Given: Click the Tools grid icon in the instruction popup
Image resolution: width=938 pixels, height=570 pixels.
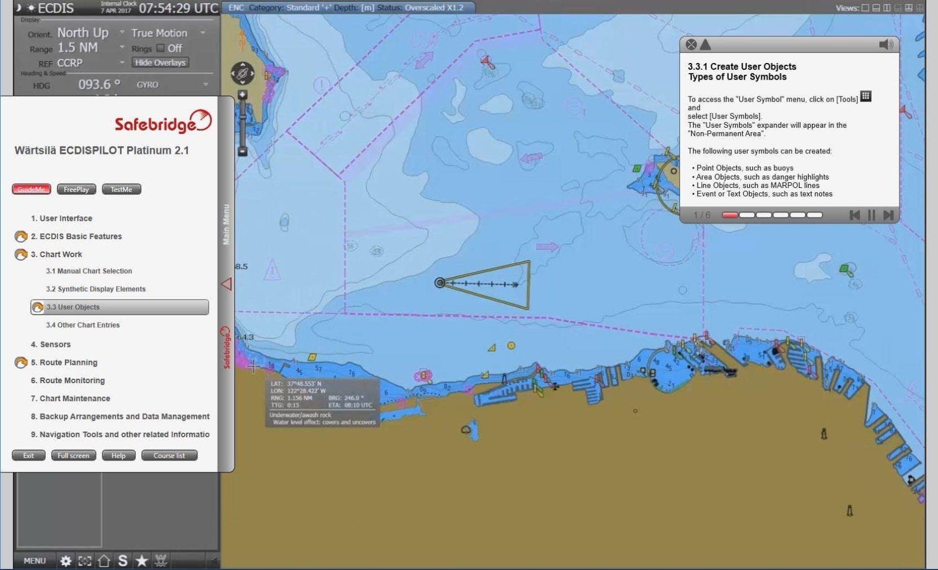Looking at the screenshot, I should pos(866,96).
